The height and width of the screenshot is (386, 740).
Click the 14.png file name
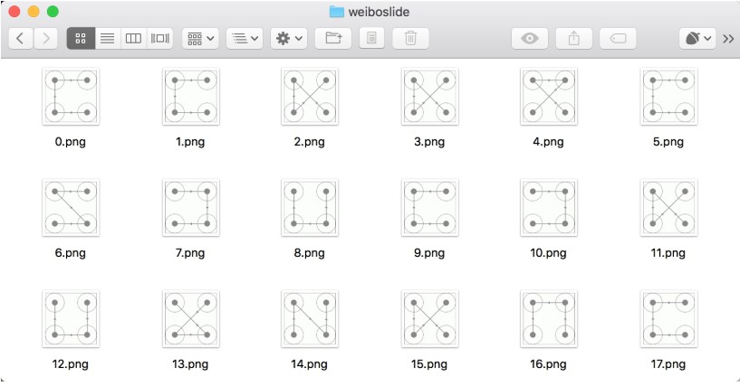pos(309,364)
